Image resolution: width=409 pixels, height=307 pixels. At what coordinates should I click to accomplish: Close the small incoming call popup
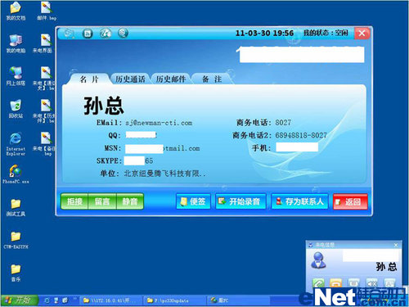click(x=396, y=246)
